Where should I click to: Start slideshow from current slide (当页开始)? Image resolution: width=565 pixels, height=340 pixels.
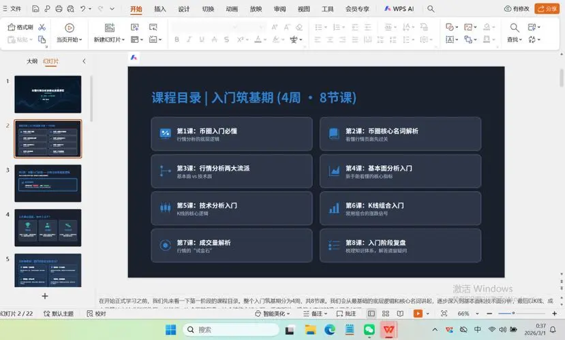pos(69,39)
